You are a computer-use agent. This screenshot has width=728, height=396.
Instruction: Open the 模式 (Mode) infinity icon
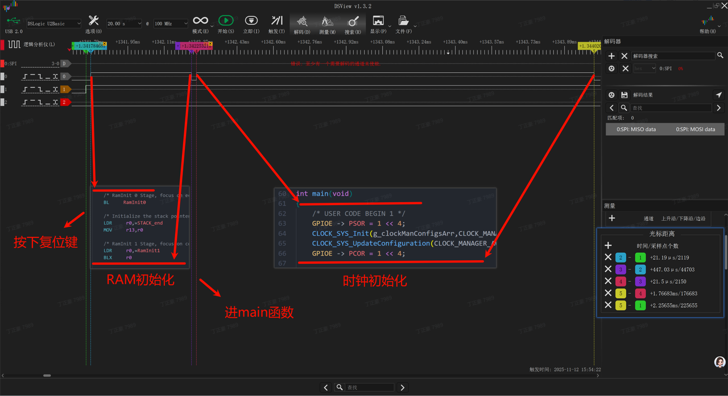tap(200, 22)
